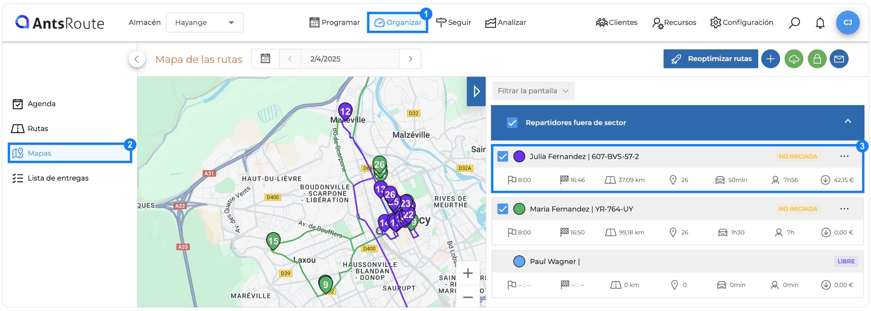Open Julia Fernandez more options menu

[844, 156]
